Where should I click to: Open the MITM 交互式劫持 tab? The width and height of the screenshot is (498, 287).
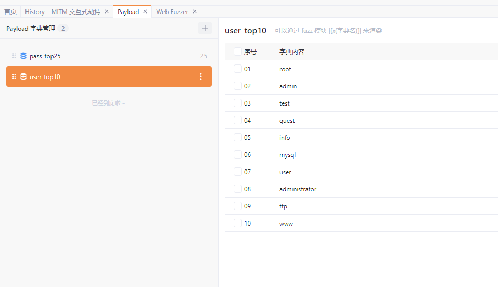(x=76, y=12)
